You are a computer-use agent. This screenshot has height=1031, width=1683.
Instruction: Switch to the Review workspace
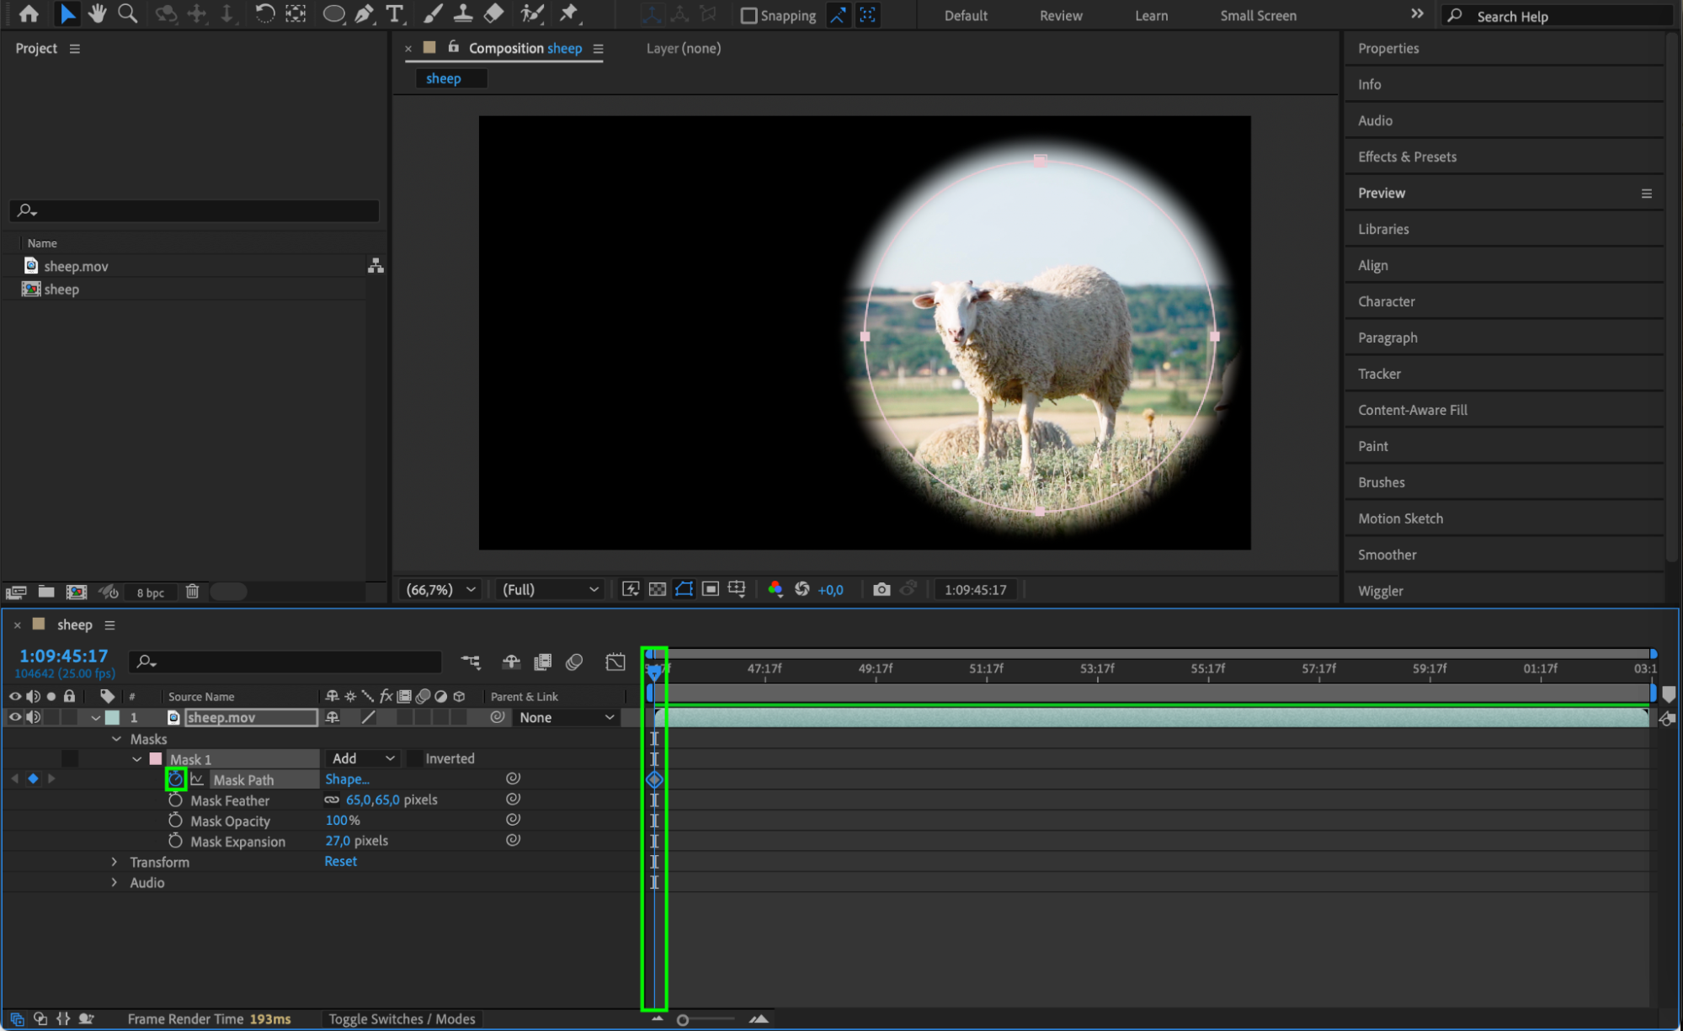coord(1060,15)
